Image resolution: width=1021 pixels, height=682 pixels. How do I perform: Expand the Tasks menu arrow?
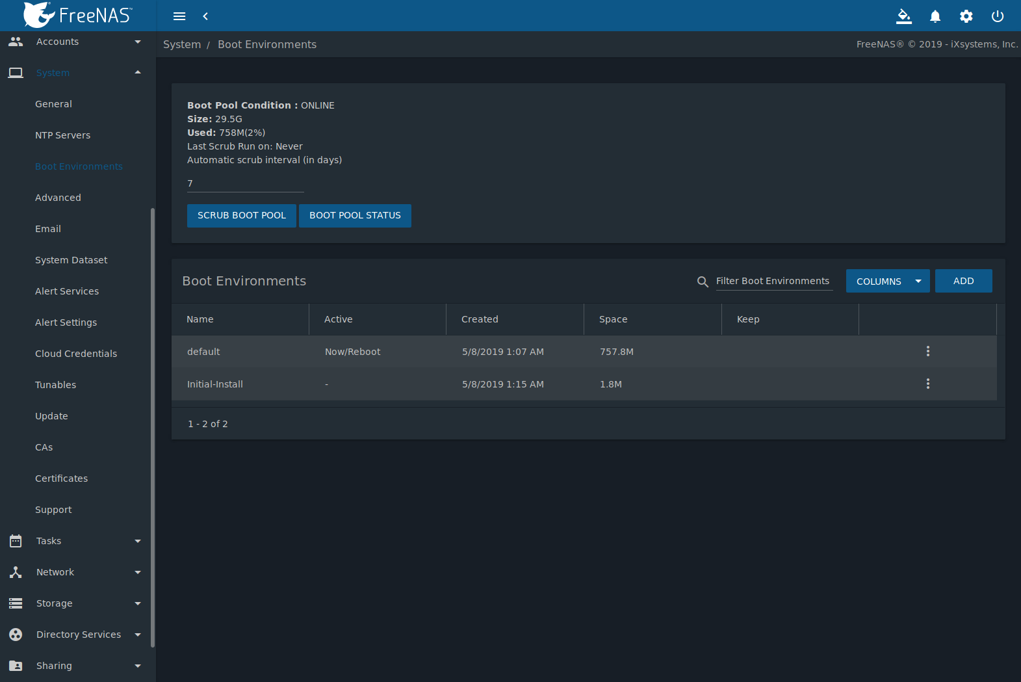tap(138, 541)
